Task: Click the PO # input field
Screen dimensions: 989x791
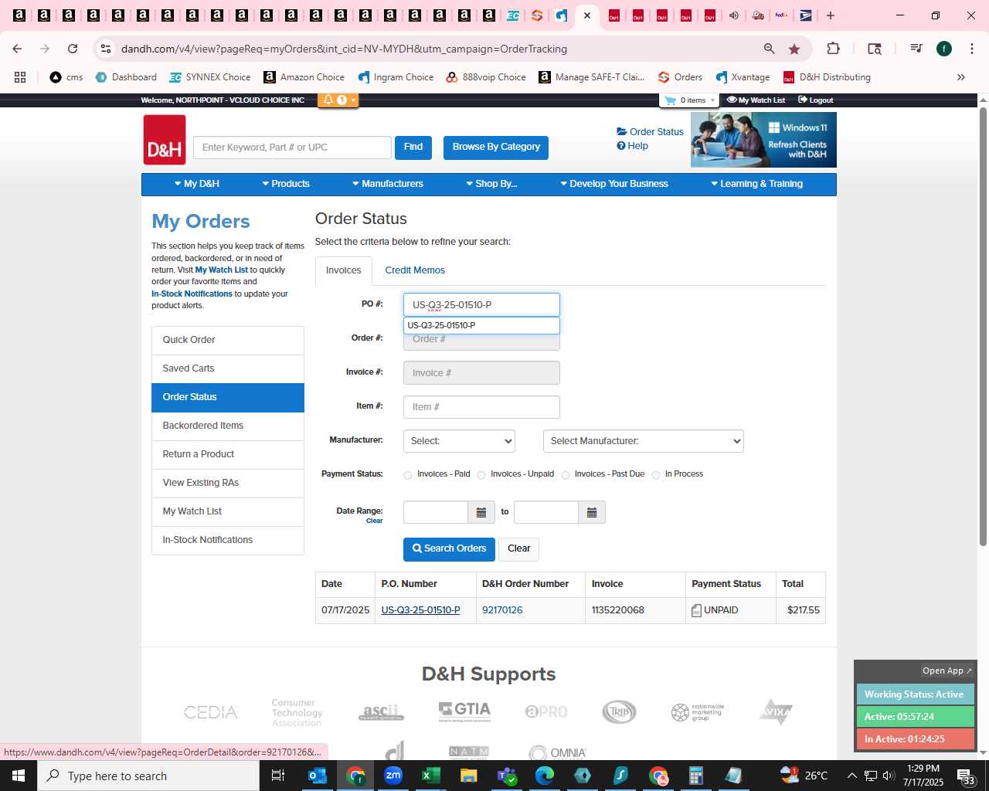Action: click(481, 305)
